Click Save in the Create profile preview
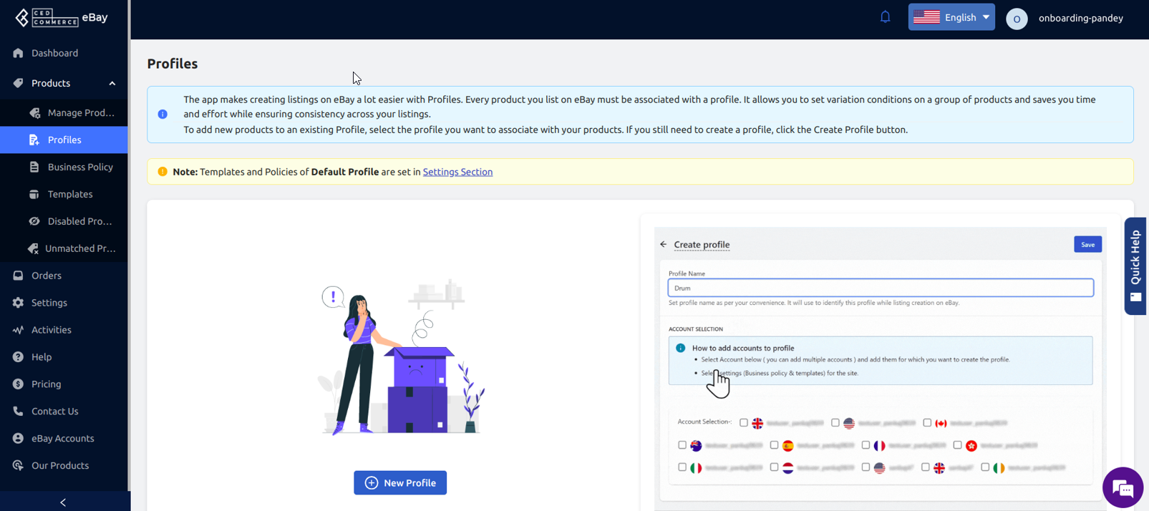This screenshot has height=511, width=1149. pos(1087,245)
